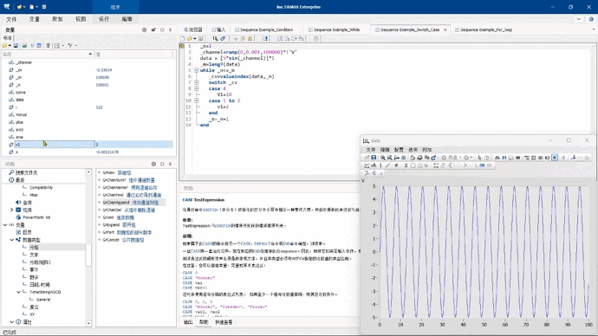Click the delete trash icon in variables toolbar

pos(48,45)
